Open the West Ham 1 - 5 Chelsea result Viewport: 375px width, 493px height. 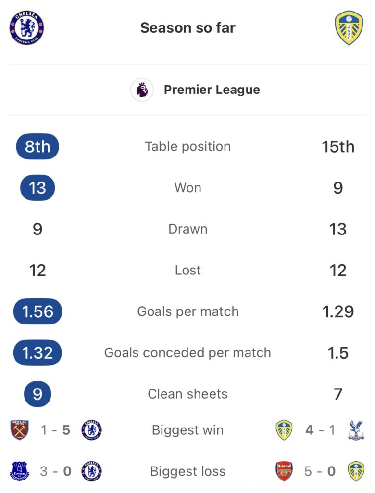[56, 430]
